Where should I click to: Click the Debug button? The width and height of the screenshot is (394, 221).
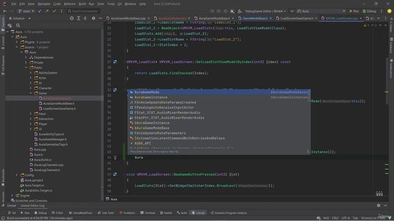(369, 11)
